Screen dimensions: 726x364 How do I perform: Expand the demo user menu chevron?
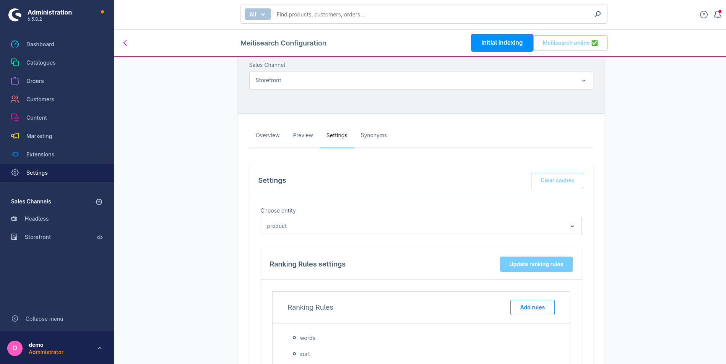point(100,348)
